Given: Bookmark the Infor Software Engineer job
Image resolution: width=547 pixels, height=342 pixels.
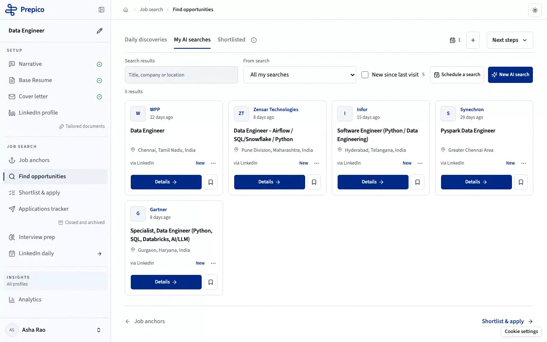Looking at the screenshot, I should (418, 182).
